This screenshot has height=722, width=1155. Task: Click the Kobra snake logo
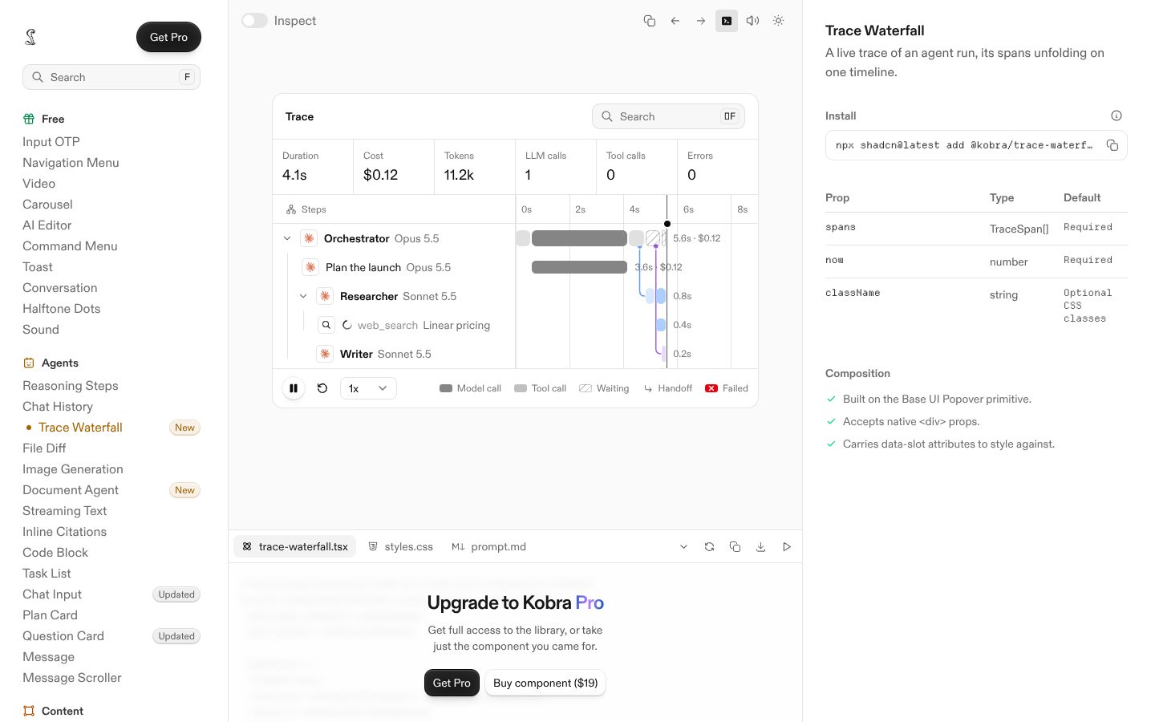tap(30, 37)
